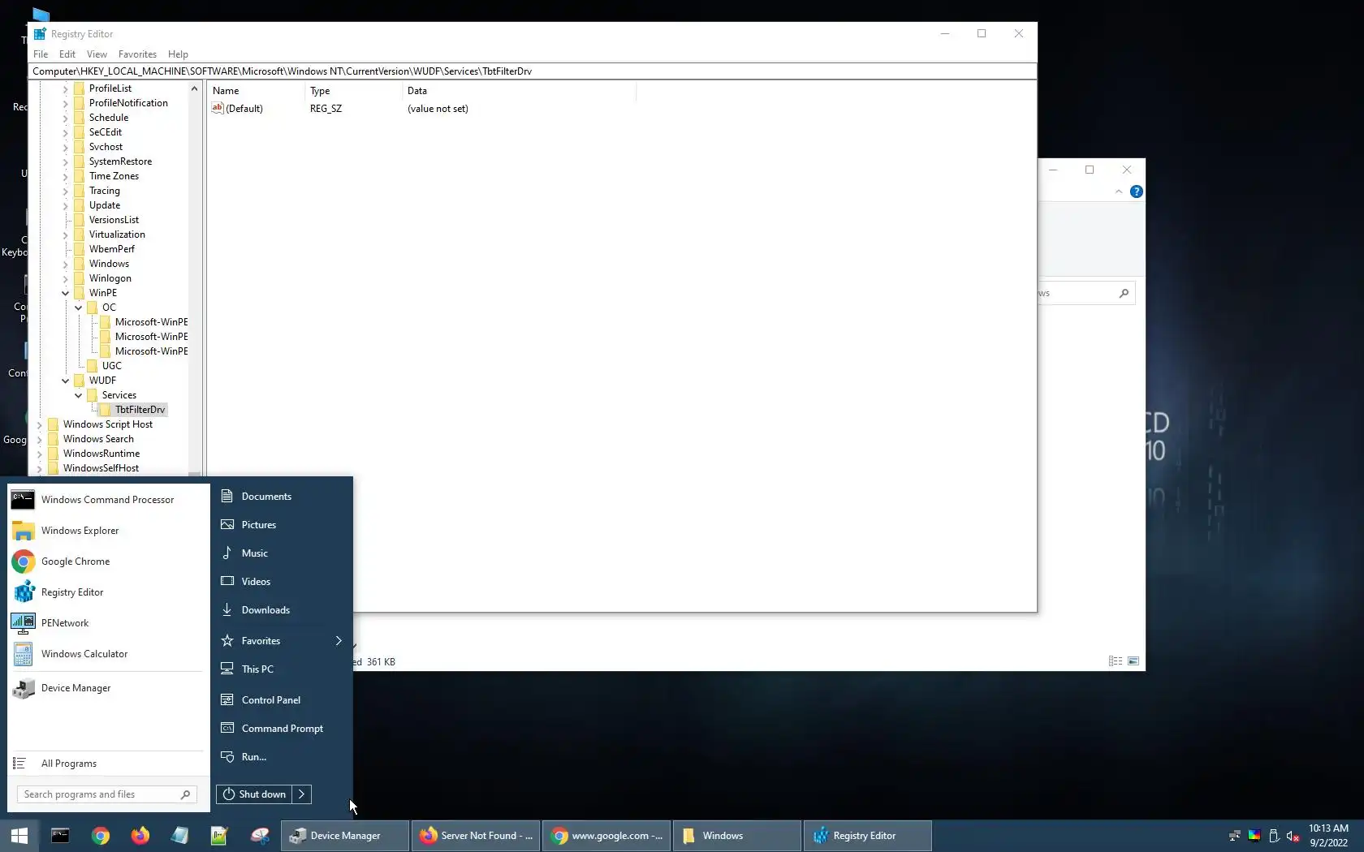
Task: Open the Shut down options arrow
Action: point(301,794)
